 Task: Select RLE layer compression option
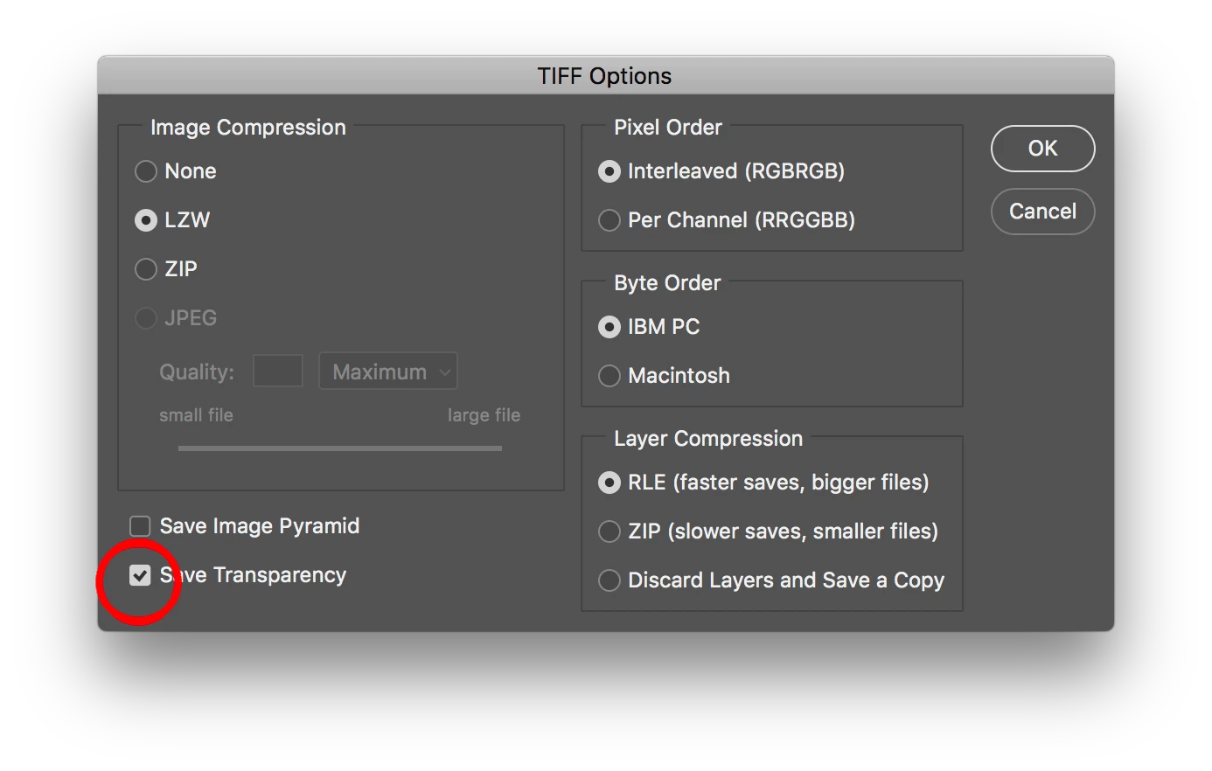coord(609,483)
